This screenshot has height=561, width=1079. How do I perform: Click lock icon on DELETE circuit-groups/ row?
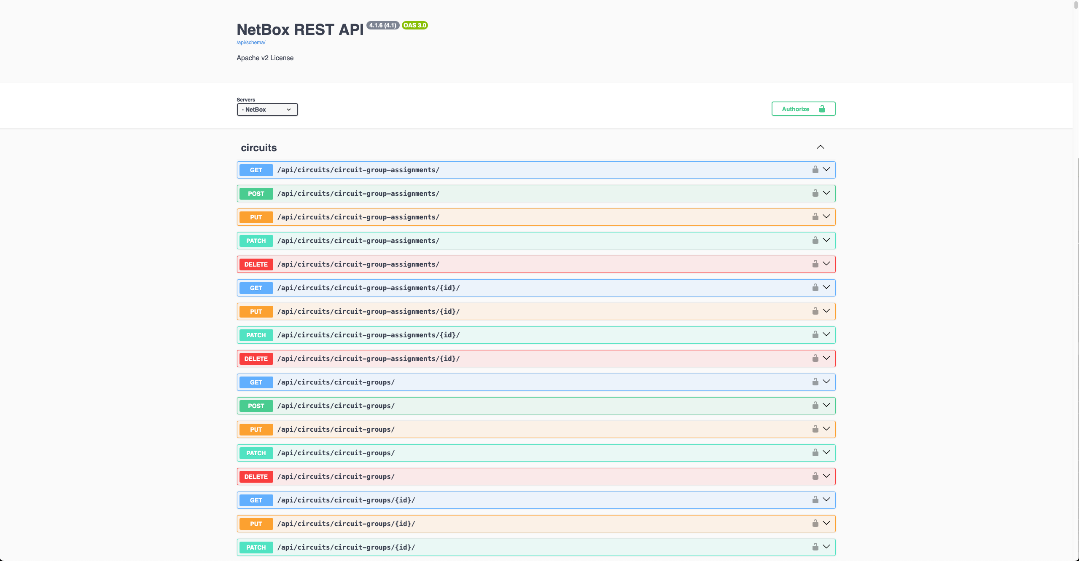pyautogui.click(x=815, y=476)
